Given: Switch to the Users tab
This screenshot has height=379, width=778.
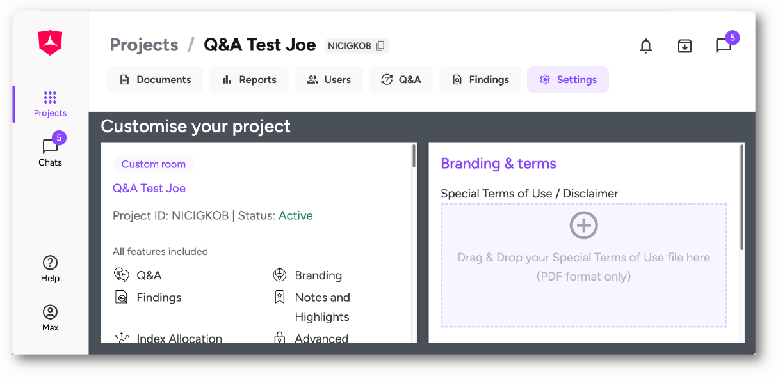Looking at the screenshot, I should 328,80.
